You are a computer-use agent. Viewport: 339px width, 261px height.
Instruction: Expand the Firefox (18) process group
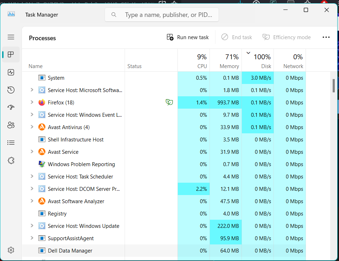32,102
